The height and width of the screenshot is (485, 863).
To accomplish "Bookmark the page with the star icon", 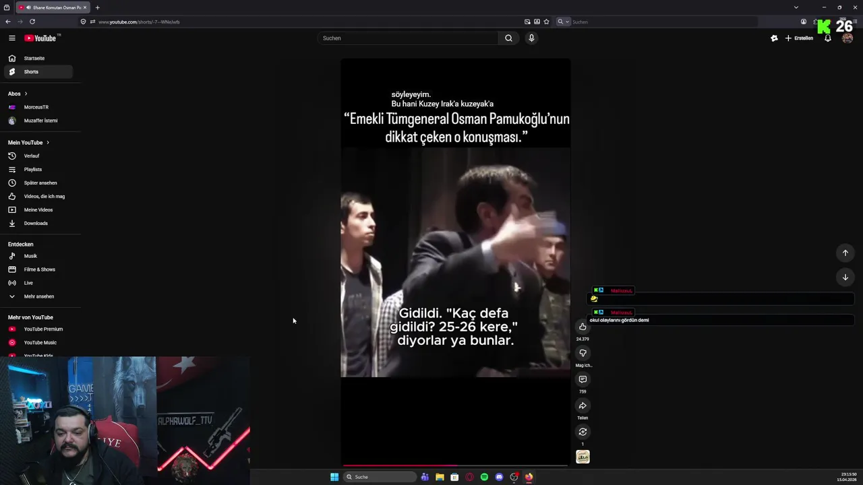I will coord(546,22).
